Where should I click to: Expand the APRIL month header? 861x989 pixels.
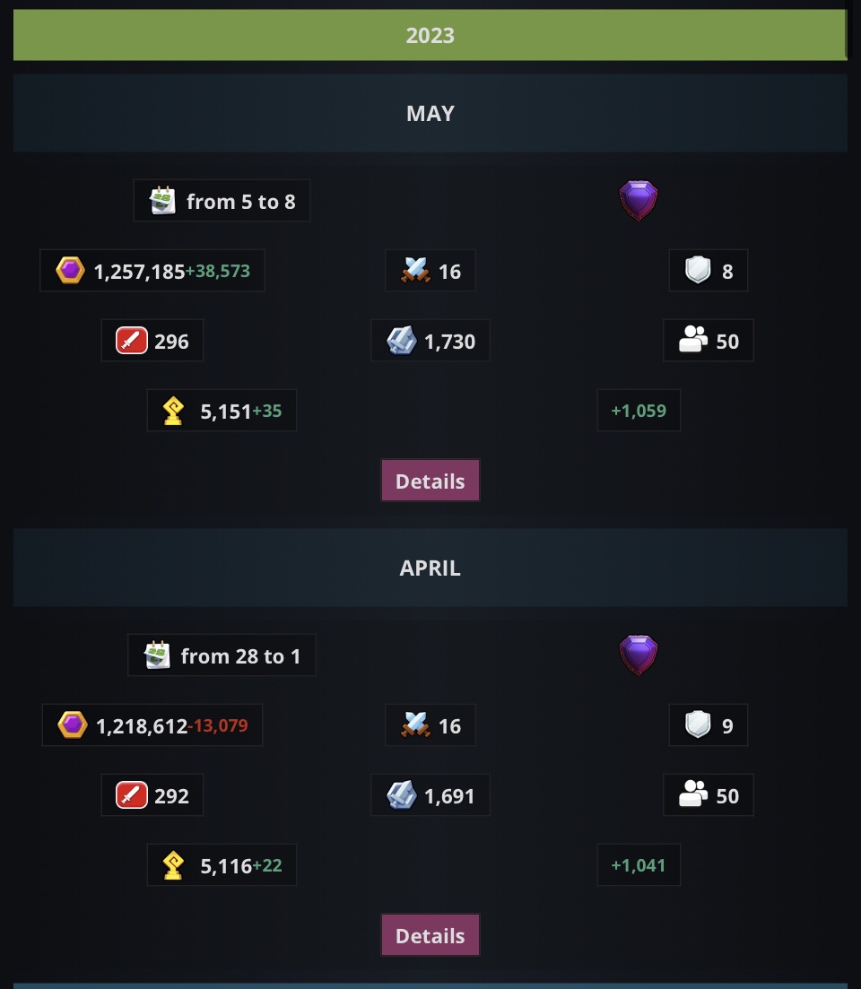click(x=430, y=568)
